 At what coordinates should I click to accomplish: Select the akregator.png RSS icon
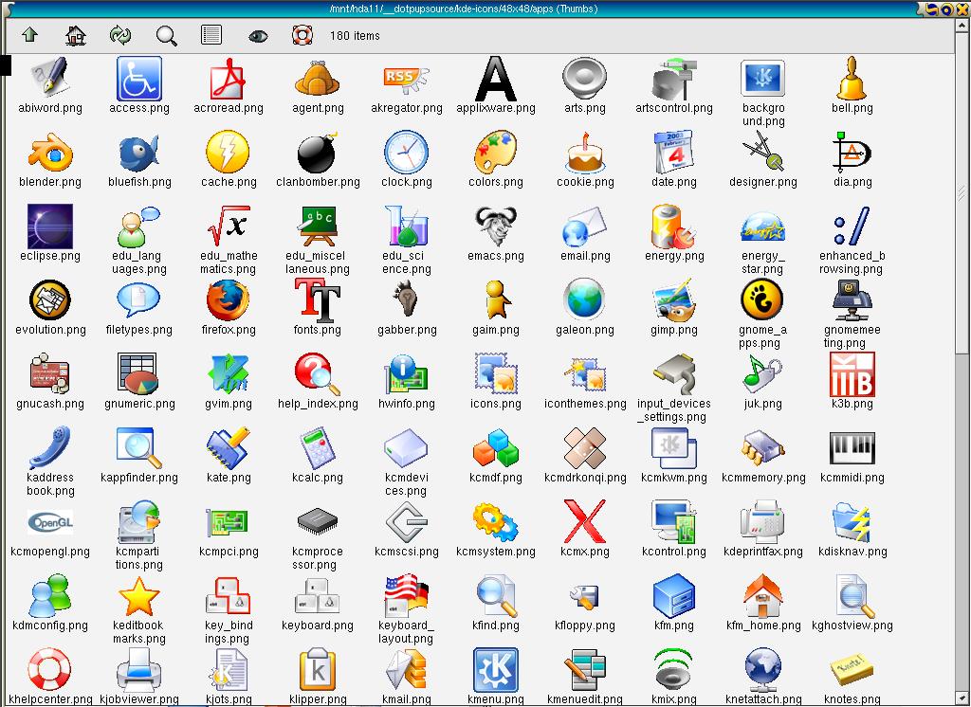(x=407, y=79)
